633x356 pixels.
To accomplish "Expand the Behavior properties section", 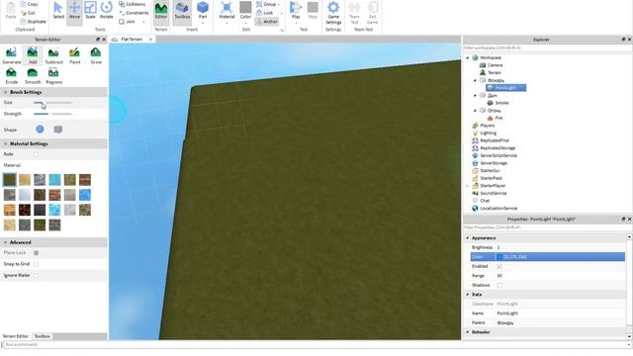I will (x=468, y=332).
